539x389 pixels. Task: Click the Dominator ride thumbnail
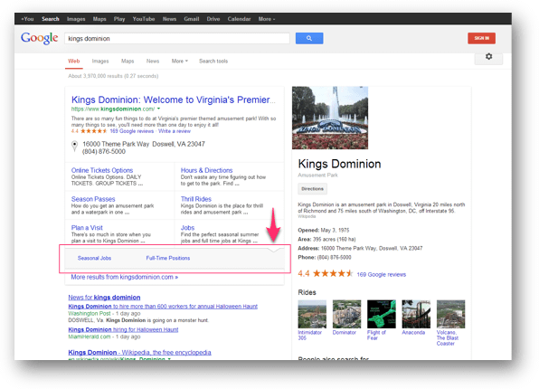pos(347,314)
